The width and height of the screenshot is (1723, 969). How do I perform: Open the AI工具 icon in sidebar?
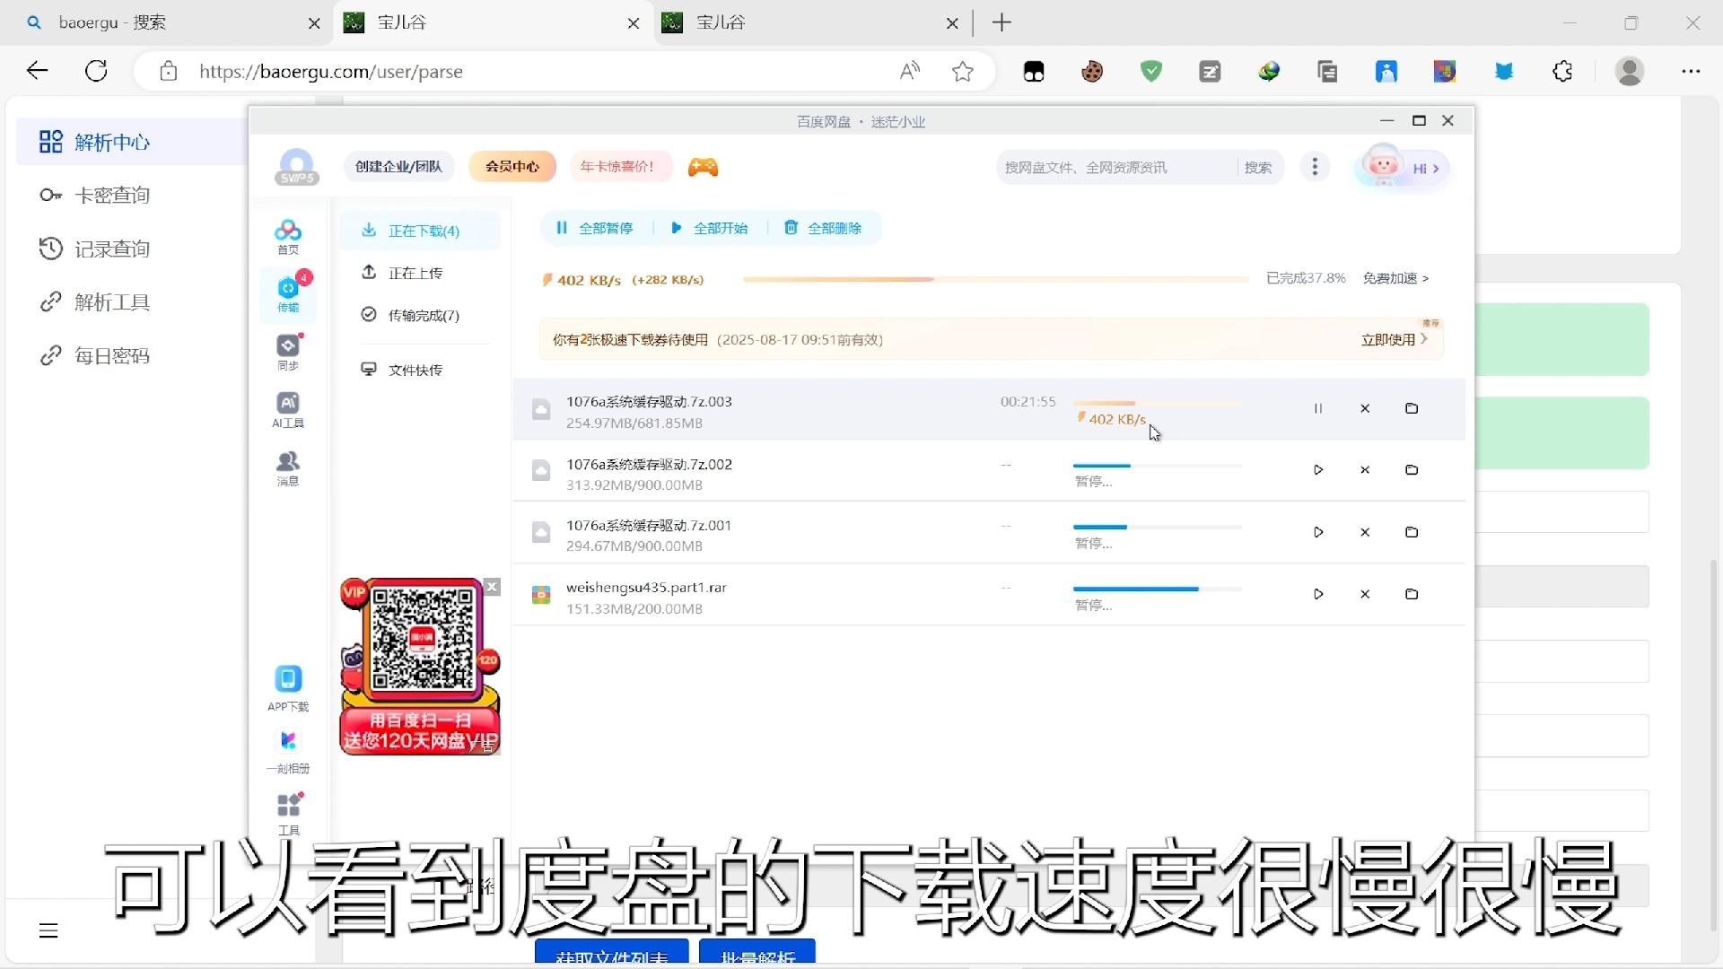[x=288, y=410]
